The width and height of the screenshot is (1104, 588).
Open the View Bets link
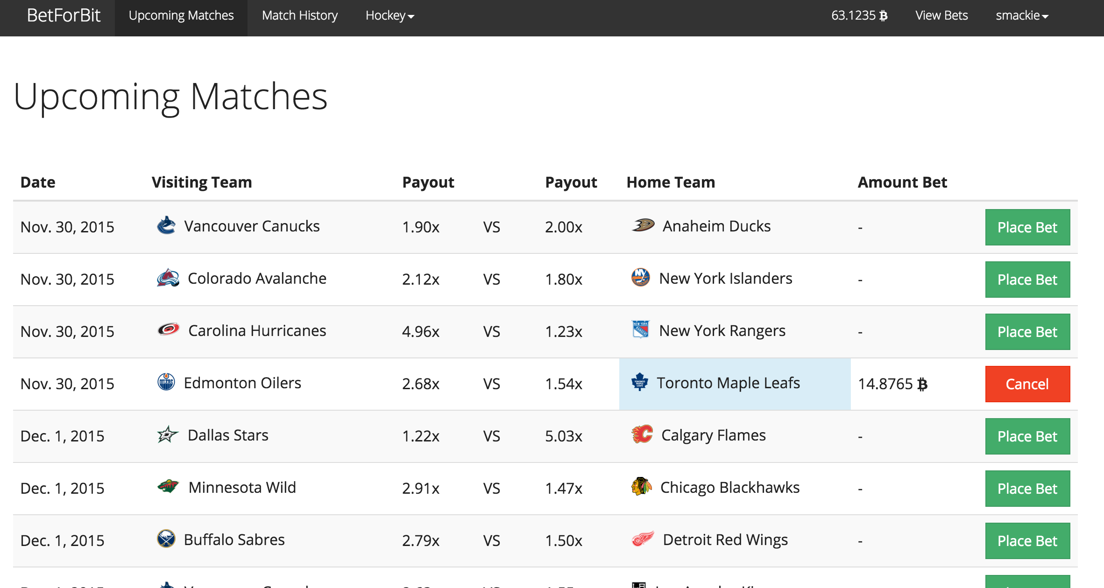coord(941,16)
